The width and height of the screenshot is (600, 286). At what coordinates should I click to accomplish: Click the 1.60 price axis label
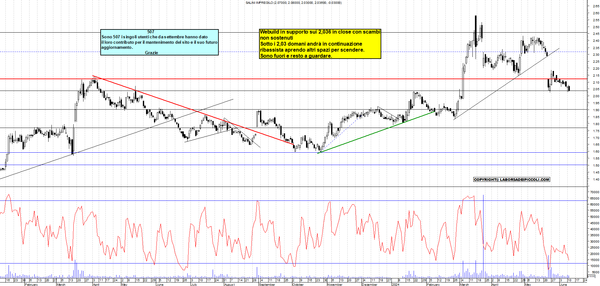coord(596,152)
